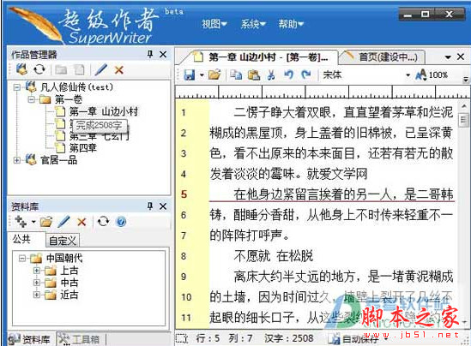
Task: Cut selection with the scissors icon
Action: pyautogui.click(x=271, y=75)
